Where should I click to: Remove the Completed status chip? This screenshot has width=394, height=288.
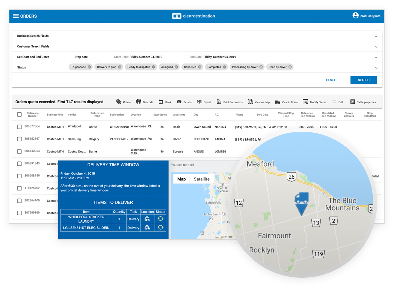225,67
